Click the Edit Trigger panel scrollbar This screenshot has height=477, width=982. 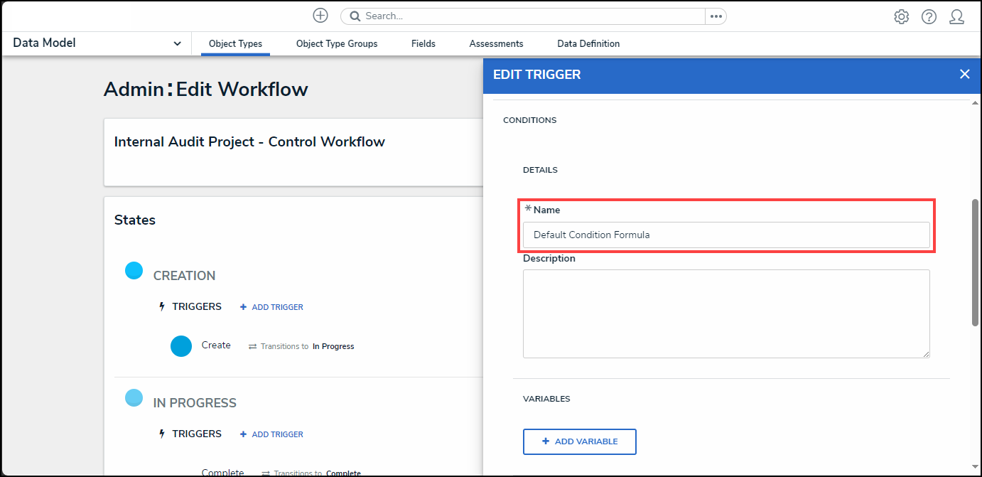(x=975, y=263)
